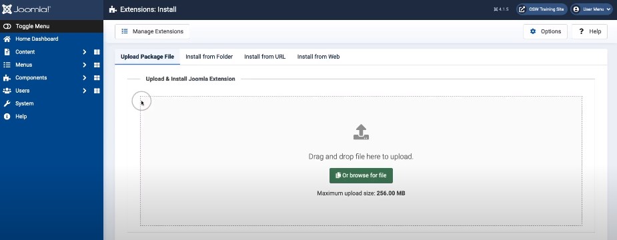
Task: Switch to Install from Folder tab
Action: coord(209,57)
